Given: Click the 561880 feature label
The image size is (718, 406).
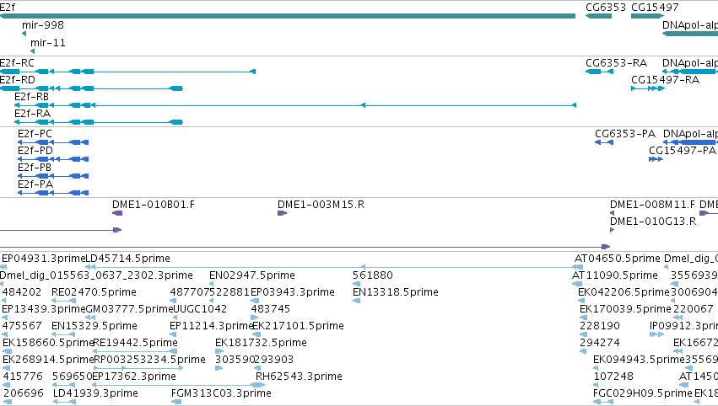Looking at the screenshot, I should coord(373,275).
